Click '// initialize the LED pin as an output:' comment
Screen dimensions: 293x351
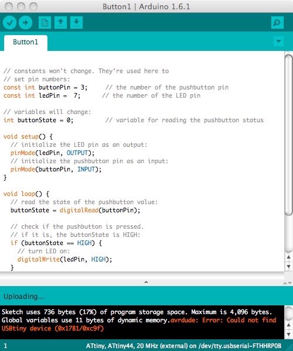(x=79, y=144)
